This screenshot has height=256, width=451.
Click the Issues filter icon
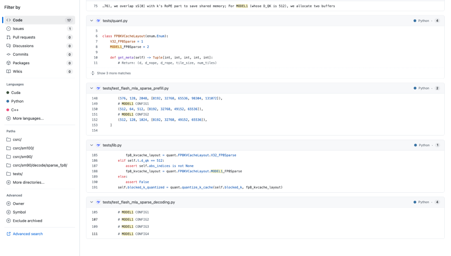coord(9,29)
